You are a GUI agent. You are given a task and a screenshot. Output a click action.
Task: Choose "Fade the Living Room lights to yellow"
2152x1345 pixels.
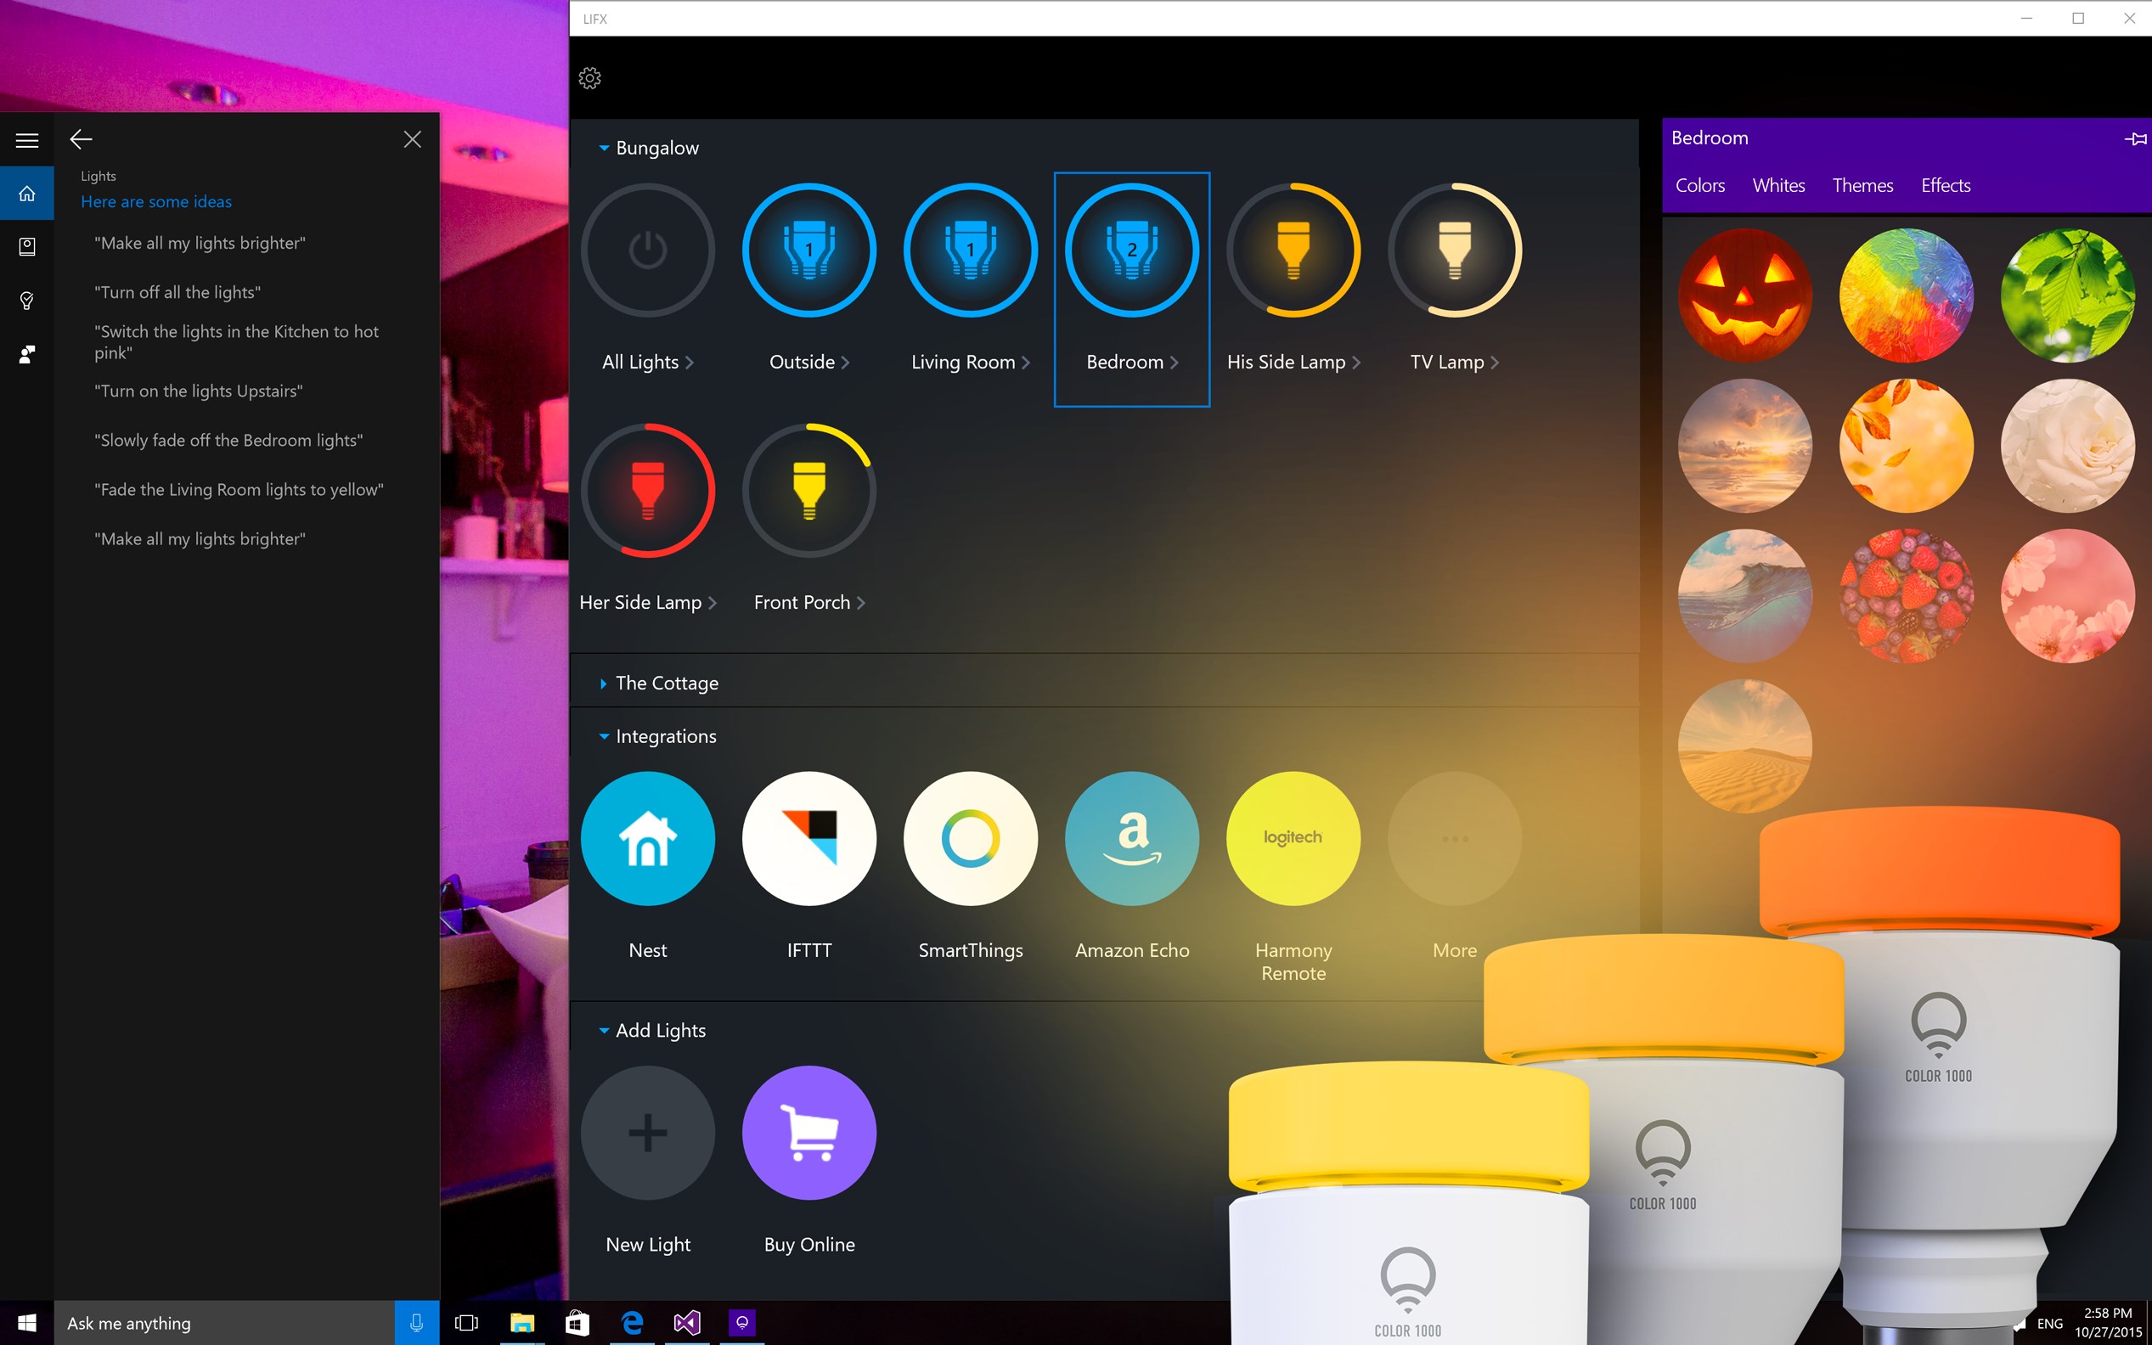[x=239, y=490]
